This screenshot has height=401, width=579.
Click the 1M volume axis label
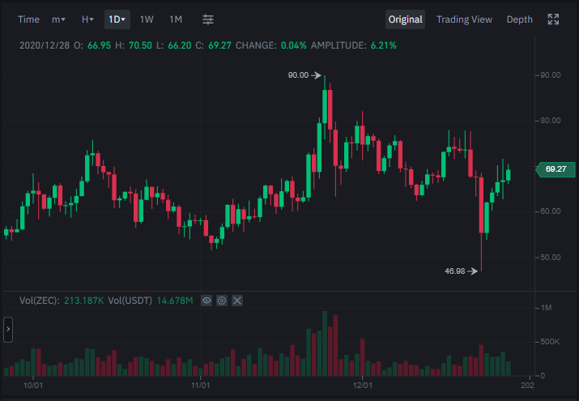[546, 308]
